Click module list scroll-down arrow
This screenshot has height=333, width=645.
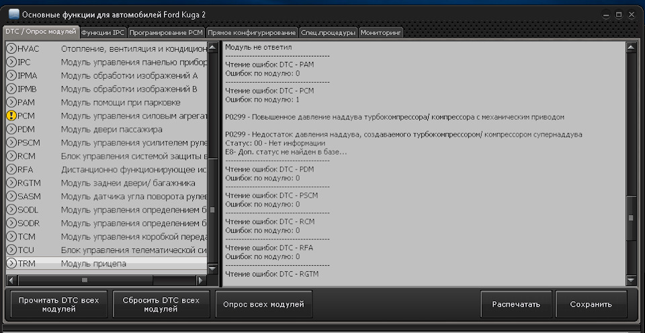[x=212, y=268]
